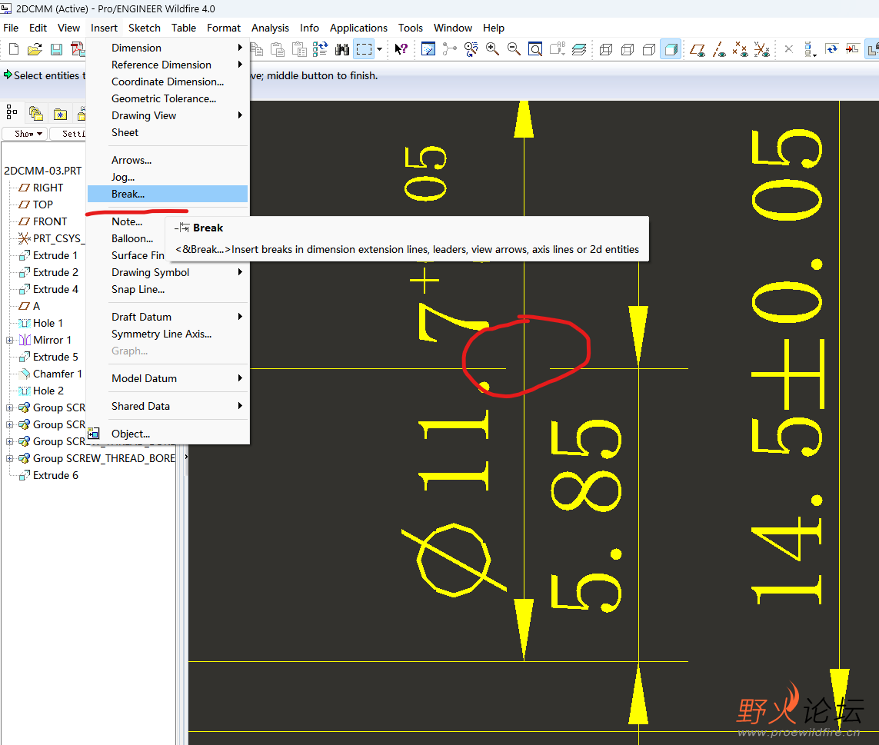Expand the Model Datum submenu
Screen dimensions: 879x745
240,378
